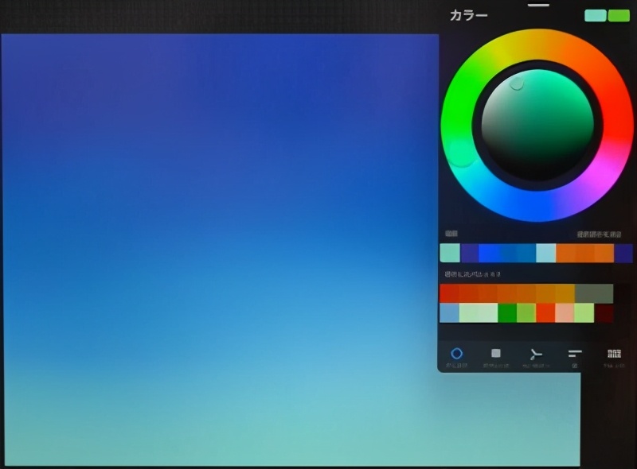Screen dimensions: 637x469
Task: Choose the peach swatch in the palette
Action: pyautogui.click(x=565, y=313)
